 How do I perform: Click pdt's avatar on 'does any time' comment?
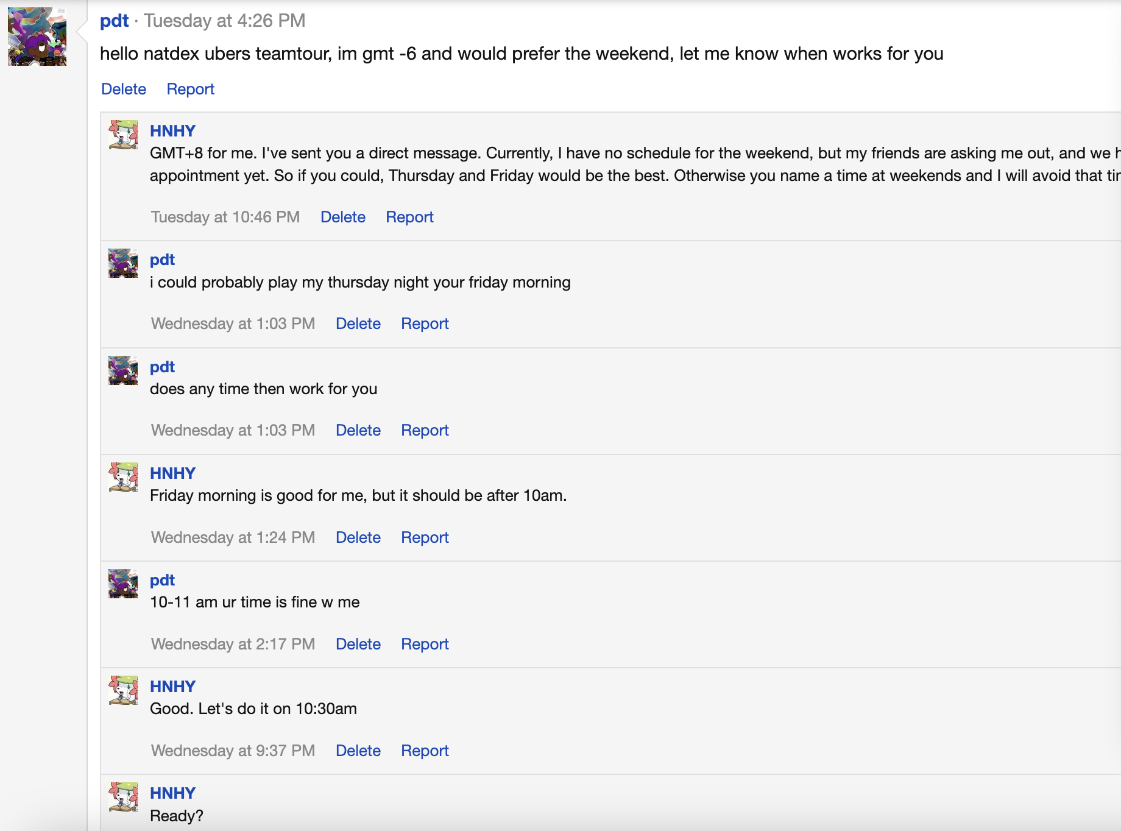123,370
